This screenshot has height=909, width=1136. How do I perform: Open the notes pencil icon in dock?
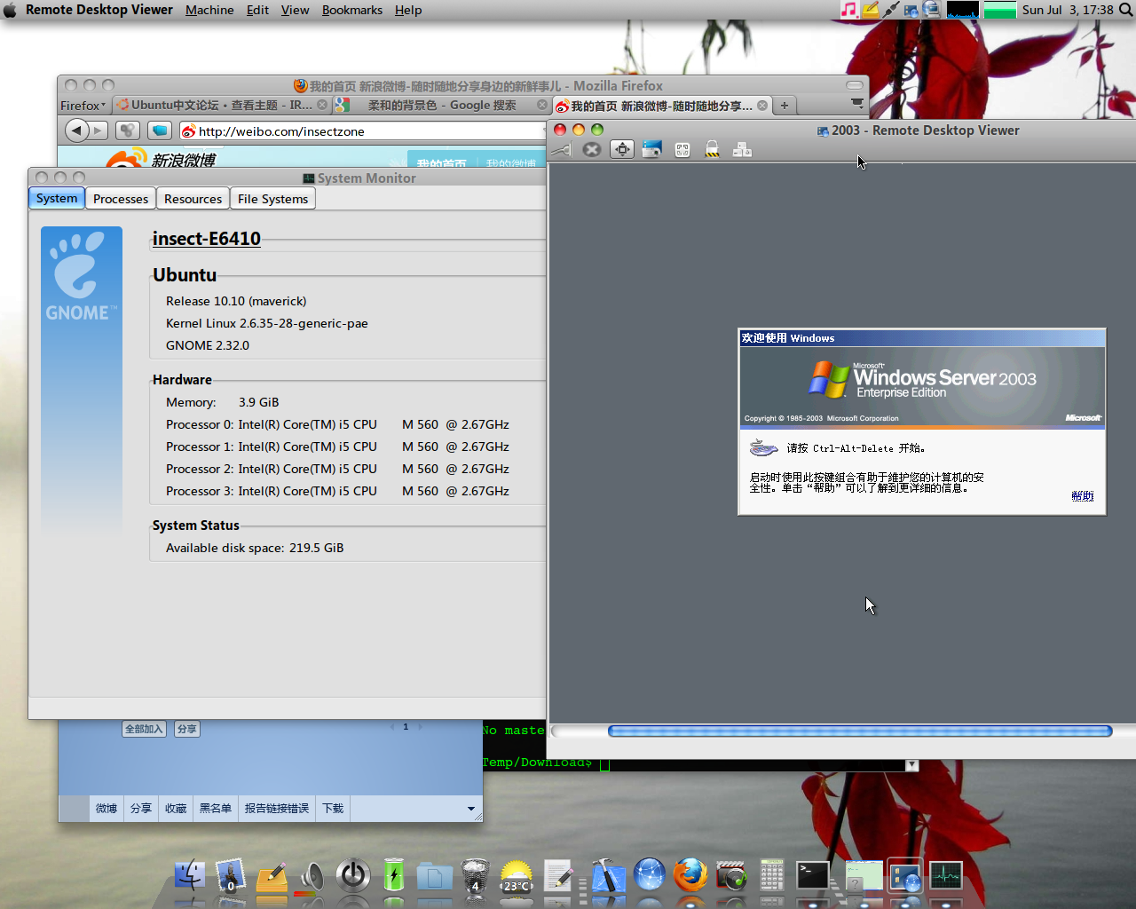pos(272,877)
